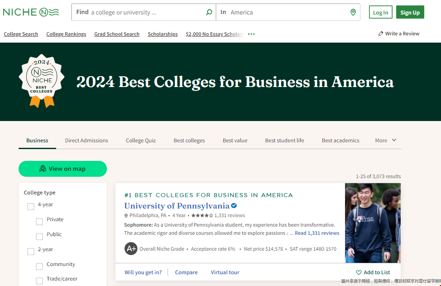
Task: Click the Acceptance rate 6% text
Action: point(213,249)
